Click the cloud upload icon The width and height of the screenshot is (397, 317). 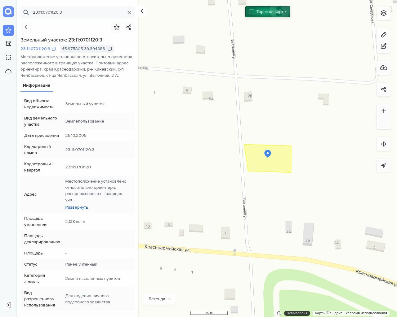pyautogui.click(x=384, y=68)
